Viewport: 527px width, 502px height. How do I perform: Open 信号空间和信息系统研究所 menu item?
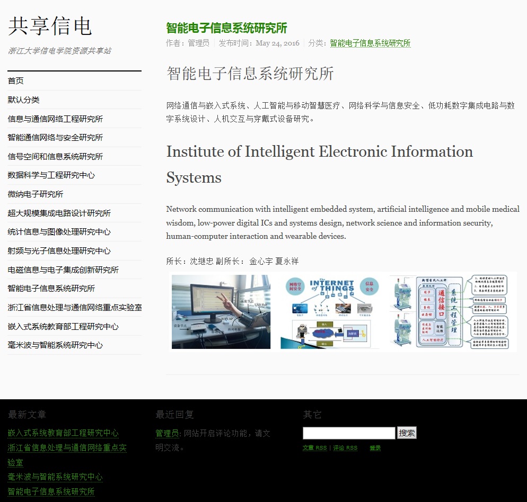pyautogui.click(x=55, y=156)
